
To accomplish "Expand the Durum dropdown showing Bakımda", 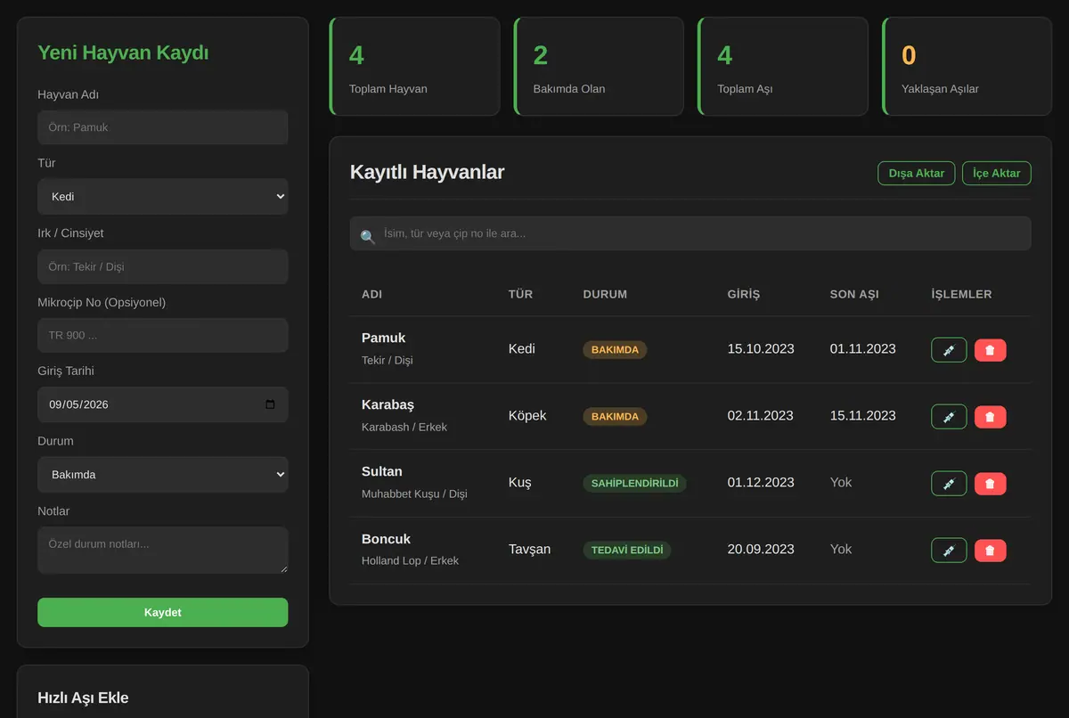I will pyautogui.click(x=163, y=475).
